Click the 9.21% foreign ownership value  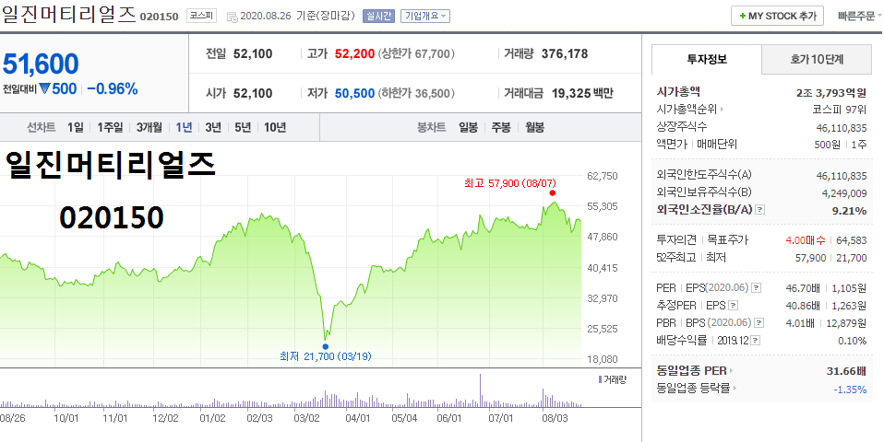[849, 210]
